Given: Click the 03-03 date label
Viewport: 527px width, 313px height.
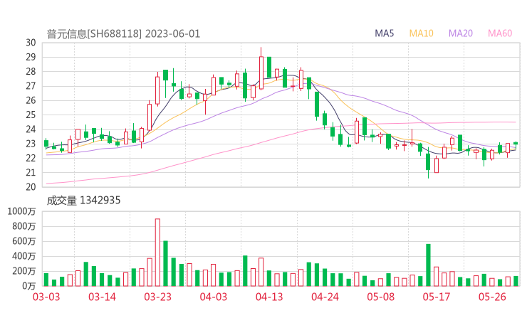Looking at the screenshot, I should click(46, 297).
